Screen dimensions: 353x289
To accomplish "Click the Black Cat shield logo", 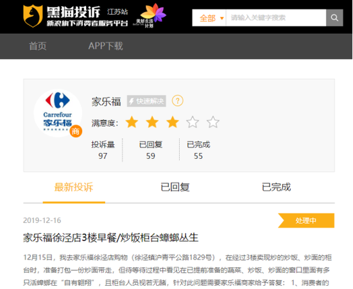I will (x=33, y=16).
